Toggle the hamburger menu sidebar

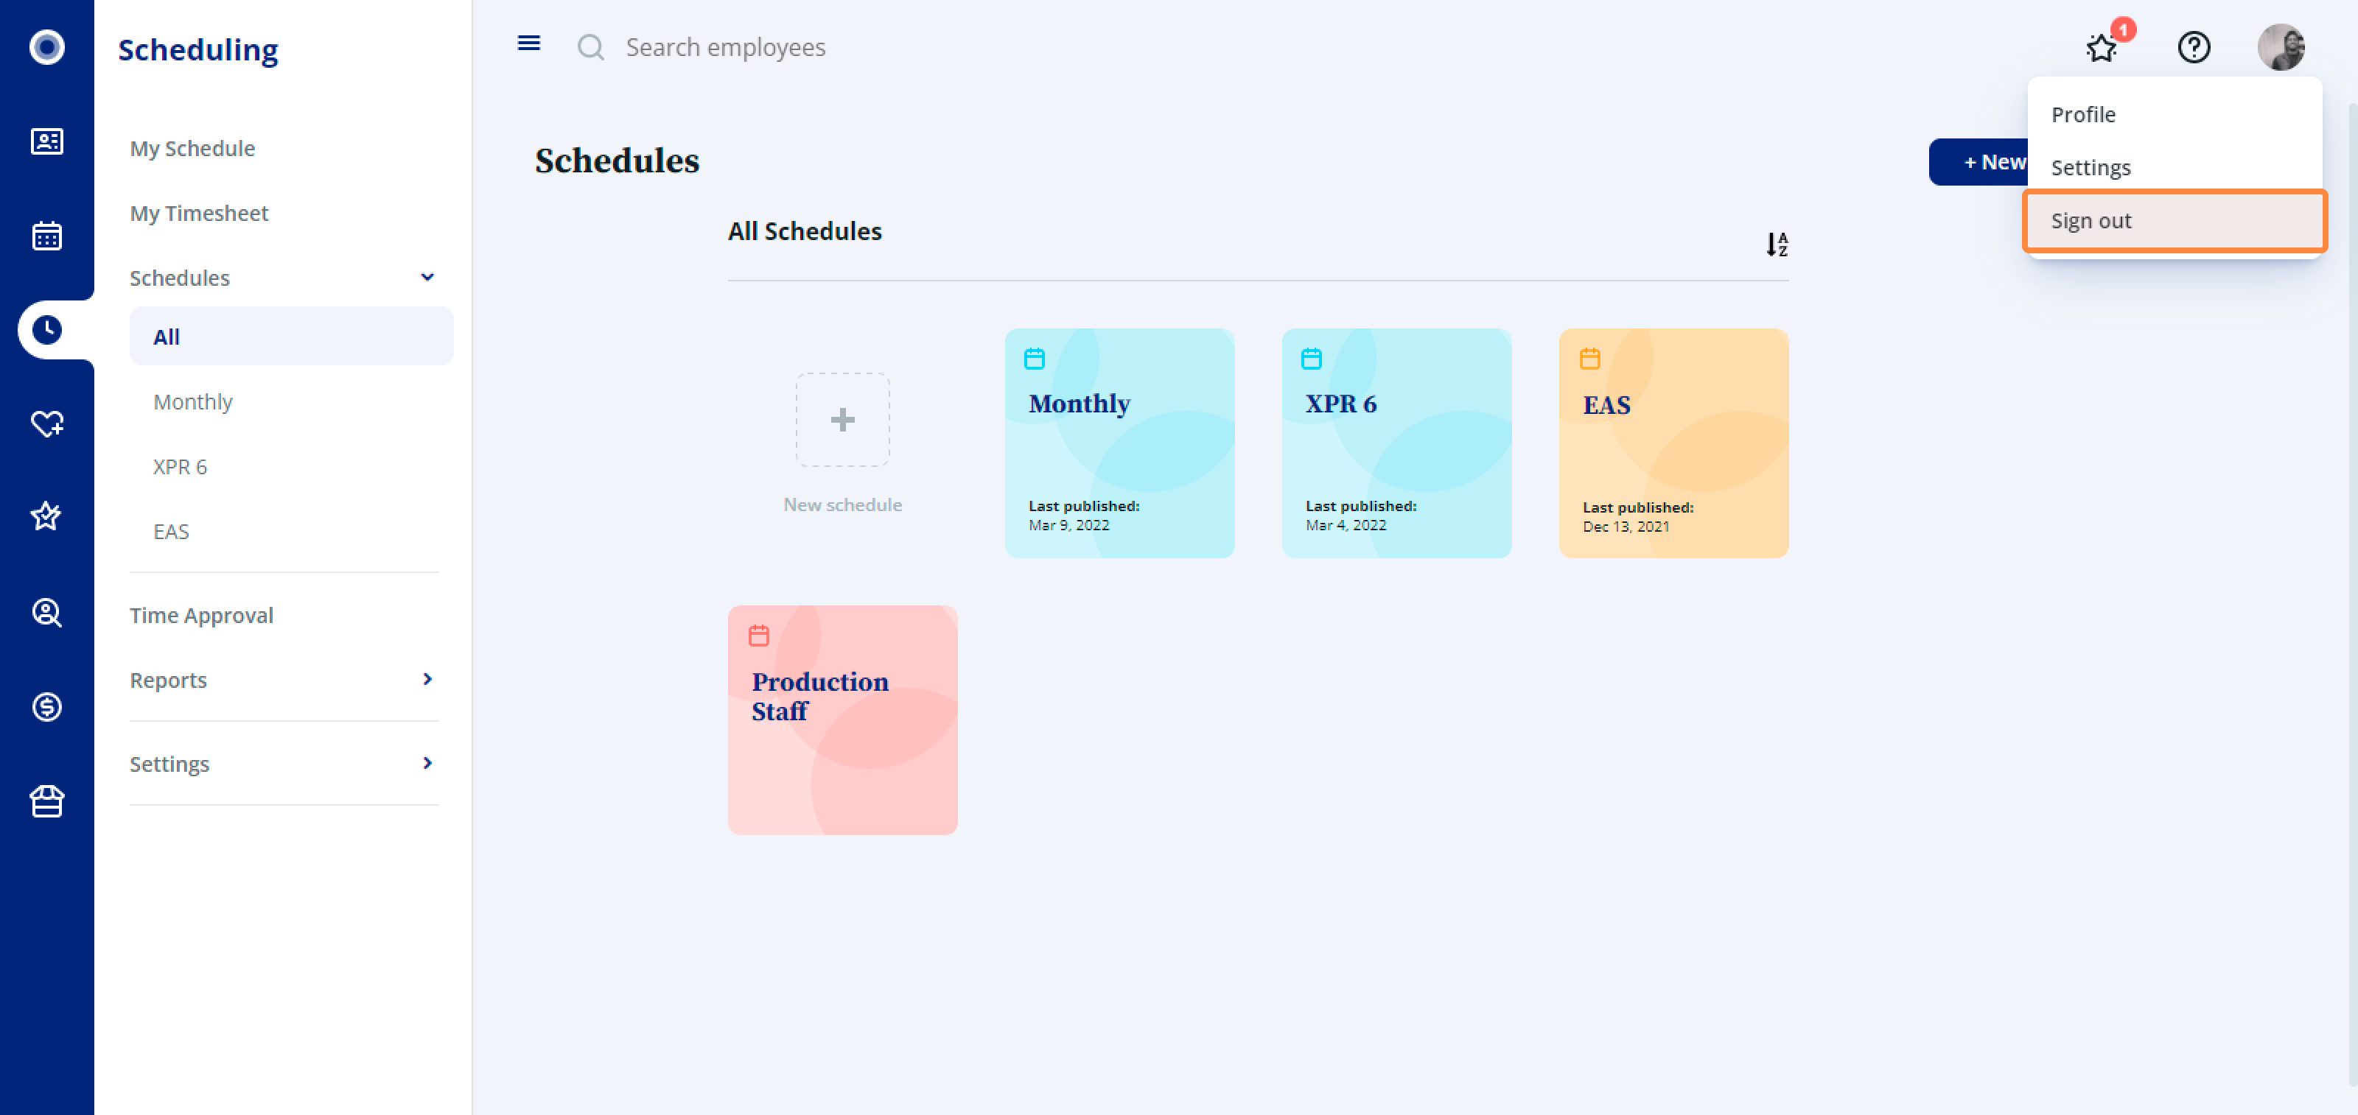tap(529, 43)
